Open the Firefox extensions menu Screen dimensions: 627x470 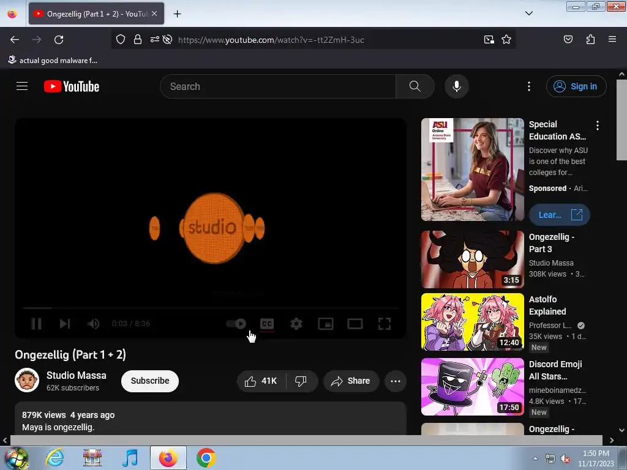[x=590, y=40]
